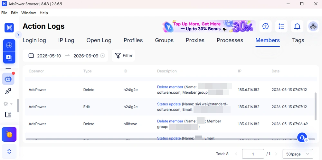Click the gold coin rewards icon
Viewport: 322px width, 160px height.
pyautogui.click(x=9, y=134)
